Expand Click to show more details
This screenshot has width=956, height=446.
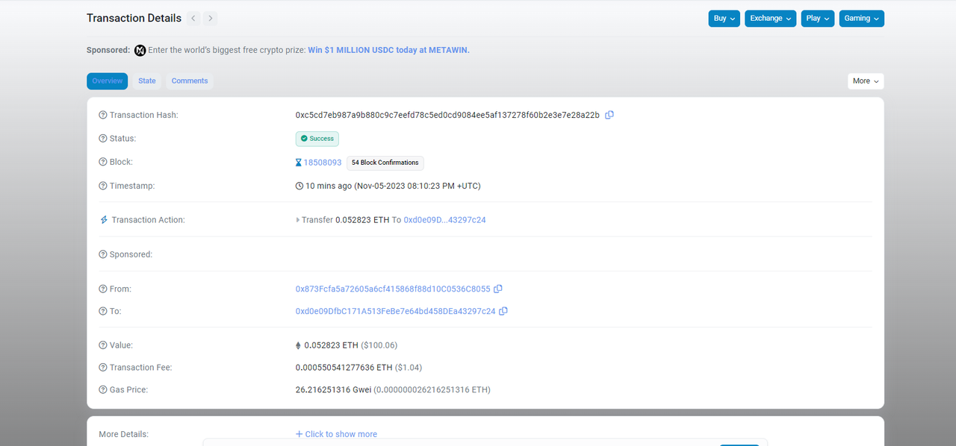(336, 434)
